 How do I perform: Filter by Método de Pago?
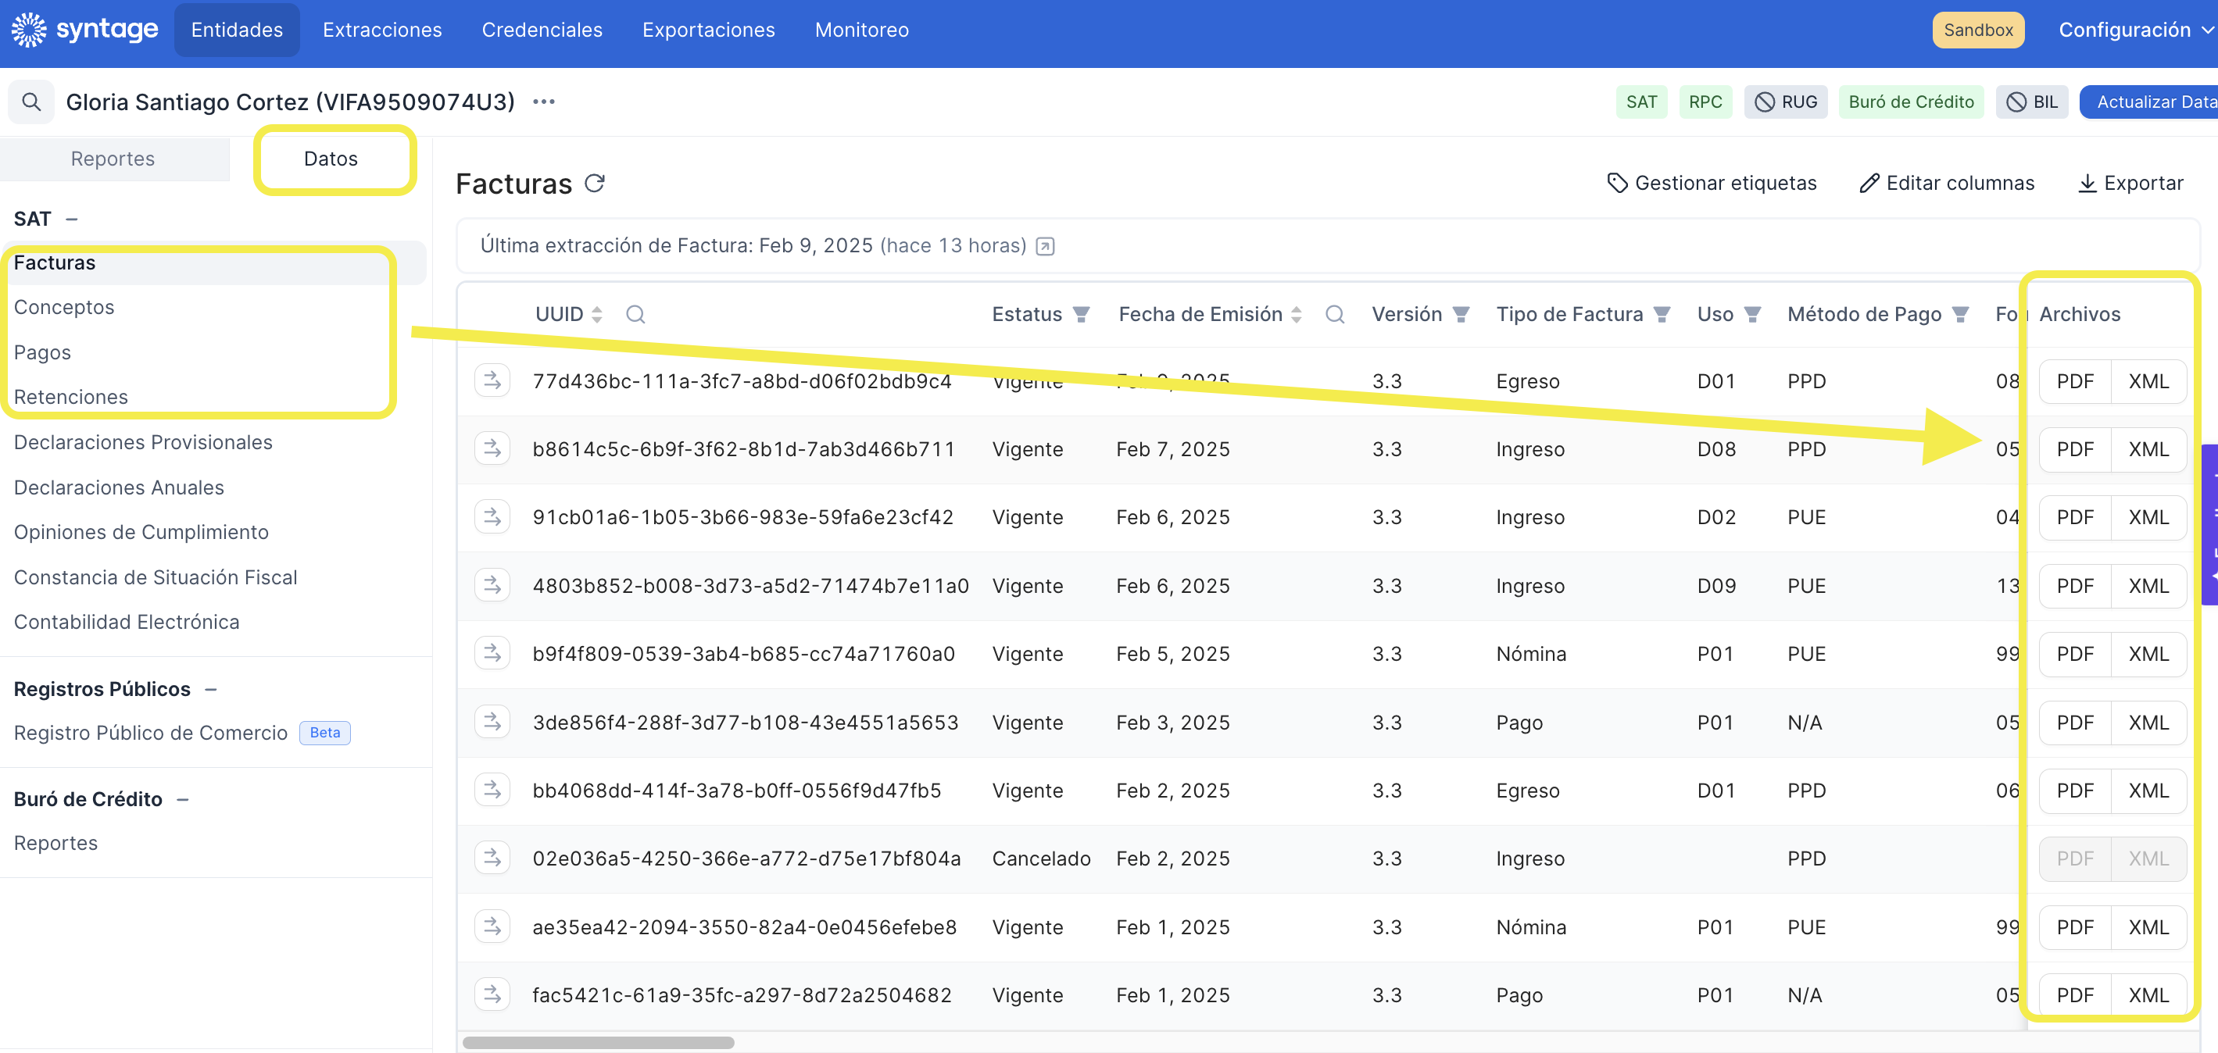point(1961,314)
